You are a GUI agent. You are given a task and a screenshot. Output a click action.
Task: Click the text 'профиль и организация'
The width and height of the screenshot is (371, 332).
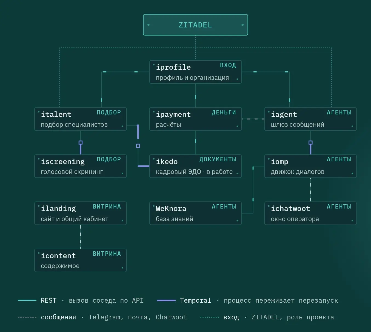point(192,78)
